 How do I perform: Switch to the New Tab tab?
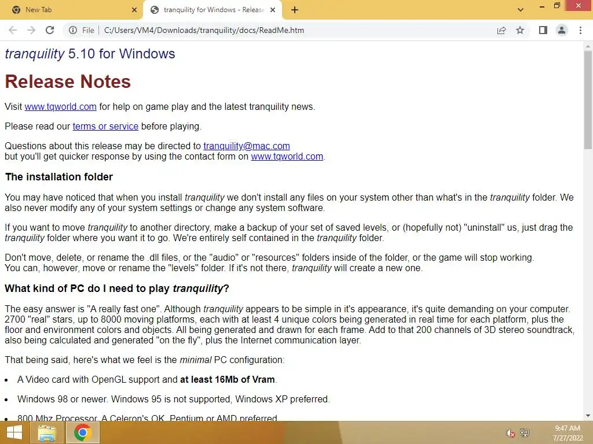(71, 10)
